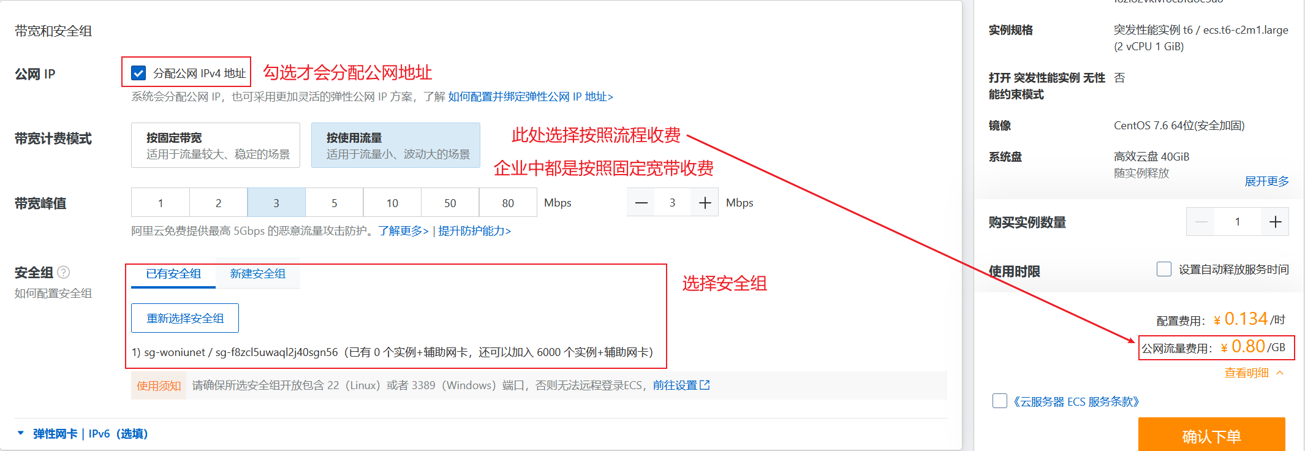Collapse 查看明细 price details
The image size is (1305, 451).
(x=1254, y=373)
